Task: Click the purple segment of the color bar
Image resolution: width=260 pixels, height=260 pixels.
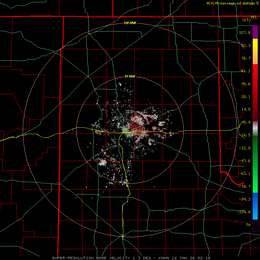Action: pos(255,32)
